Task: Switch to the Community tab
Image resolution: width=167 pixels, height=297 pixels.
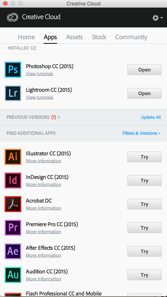Action: pyautogui.click(x=131, y=37)
